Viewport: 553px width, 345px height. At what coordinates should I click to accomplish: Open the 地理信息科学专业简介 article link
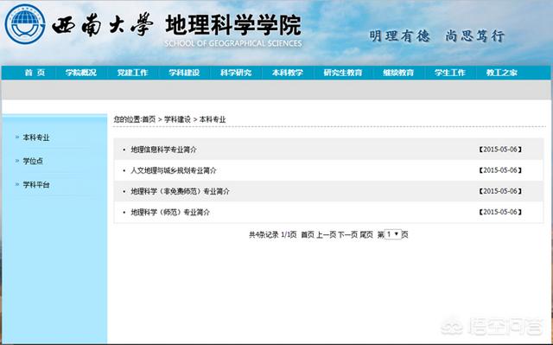tap(163, 150)
